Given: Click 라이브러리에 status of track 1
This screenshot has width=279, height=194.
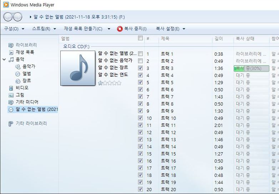Looking at the screenshot, I should click(x=251, y=54).
